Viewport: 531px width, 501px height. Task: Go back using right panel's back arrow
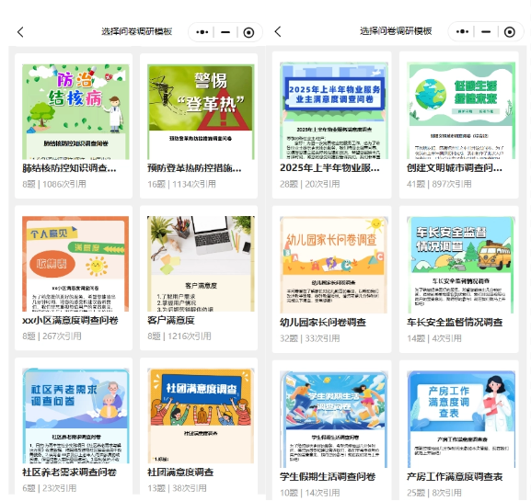tap(278, 32)
